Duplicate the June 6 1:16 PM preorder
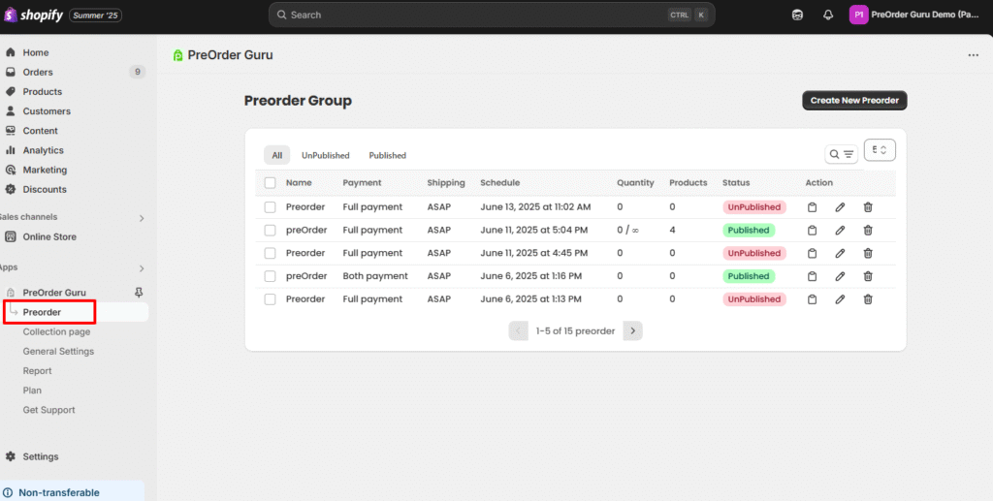Viewport: 993px width, 501px height. pyautogui.click(x=813, y=276)
